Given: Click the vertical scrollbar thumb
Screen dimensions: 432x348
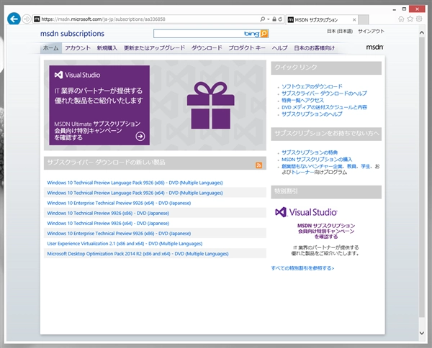Looking at the screenshot, I should click(x=421, y=177).
